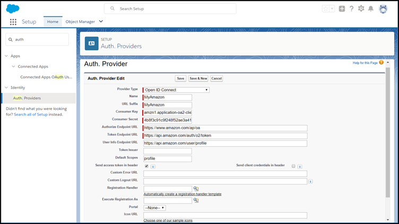399x224 pixels.
Task: Switch to the Home tab
Action: click(53, 22)
